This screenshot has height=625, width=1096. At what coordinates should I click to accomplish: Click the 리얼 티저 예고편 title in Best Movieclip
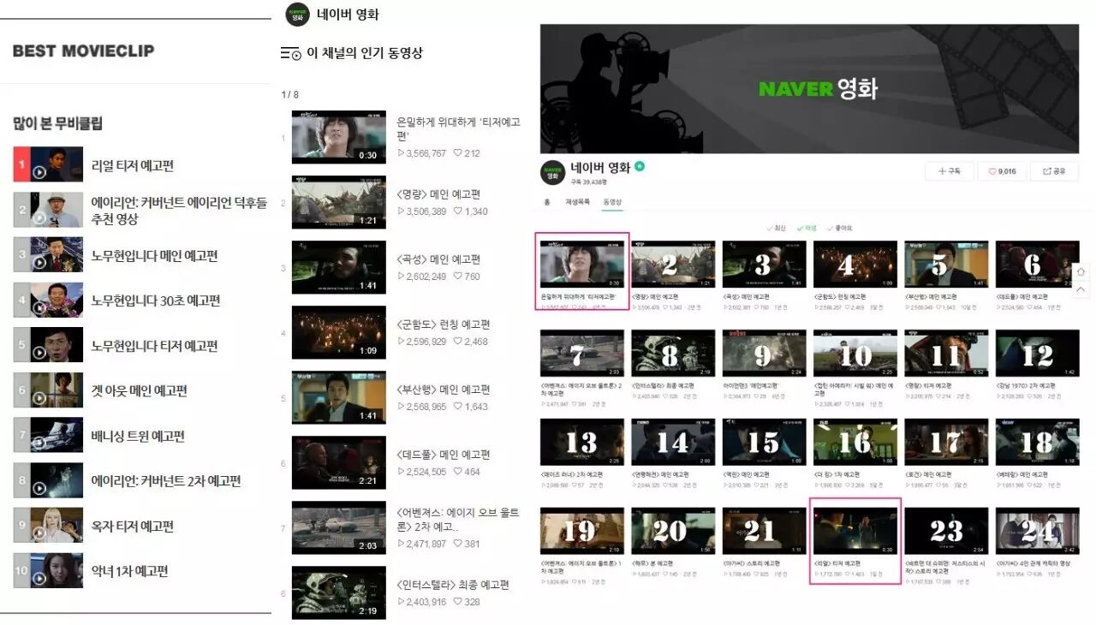(x=133, y=165)
